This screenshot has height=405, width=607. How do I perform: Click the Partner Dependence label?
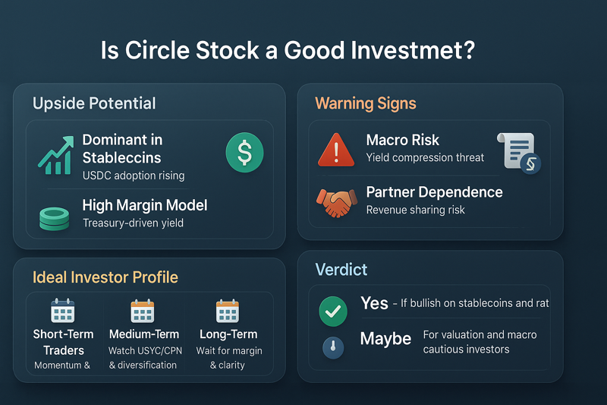pyautogui.click(x=434, y=191)
